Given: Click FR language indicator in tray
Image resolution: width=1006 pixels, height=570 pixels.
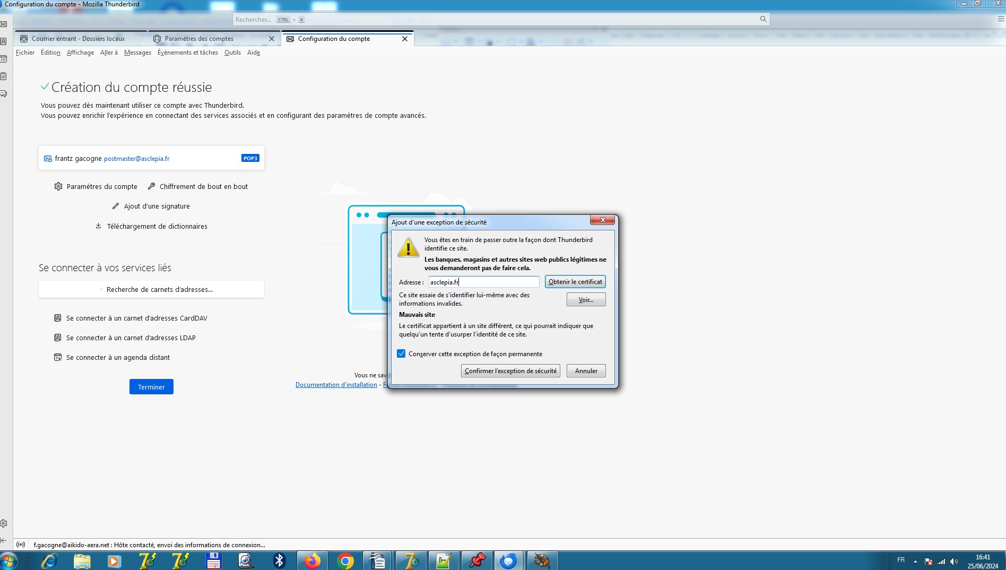Looking at the screenshot, I should coord(901,560).
